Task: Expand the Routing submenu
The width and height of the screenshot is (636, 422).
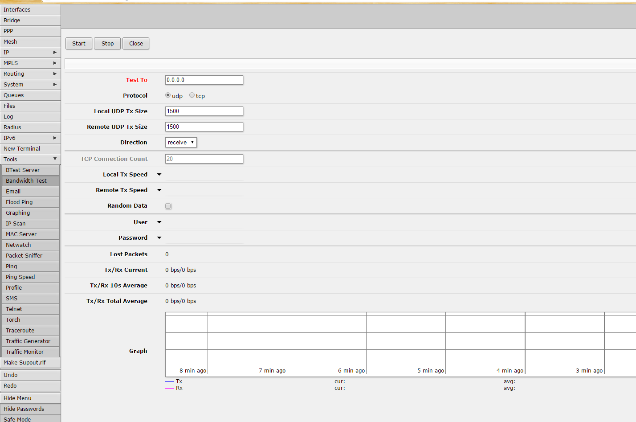Action: coord(30,74)
